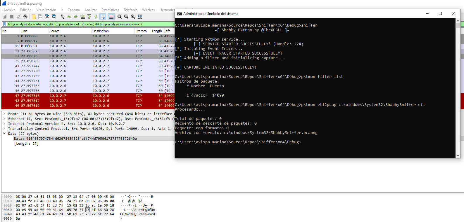This screenshot has width=464, height=222.
Task: Open the Telefonía menu
Action: click(130, 10)
